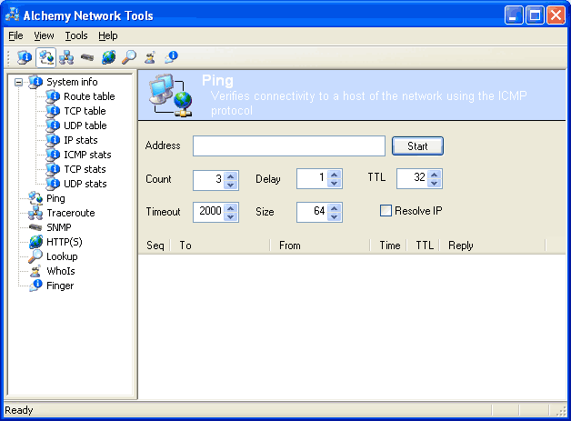Click the Finger tree node icon
571x421 pixels.
(x=35, y=286)
